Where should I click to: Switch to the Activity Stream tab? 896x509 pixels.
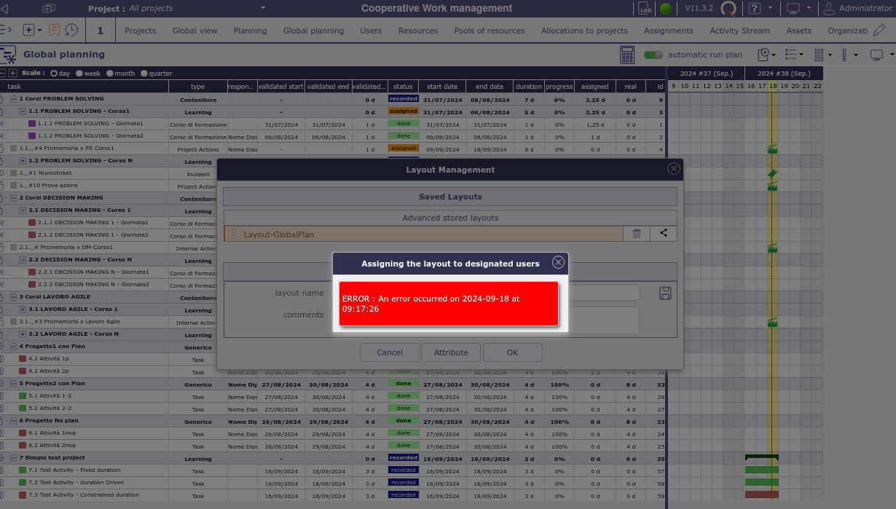[x=739, y=31]
